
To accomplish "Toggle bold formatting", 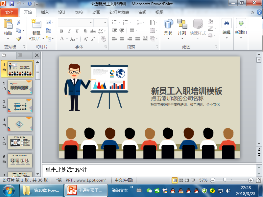I will pos(61,31).
